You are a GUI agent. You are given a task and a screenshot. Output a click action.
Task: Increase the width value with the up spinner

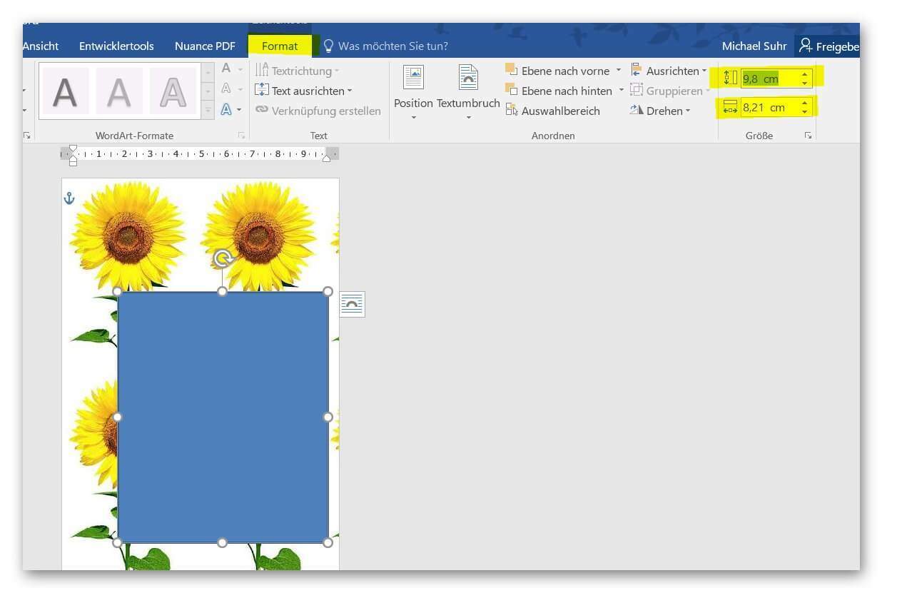(805, 103)
